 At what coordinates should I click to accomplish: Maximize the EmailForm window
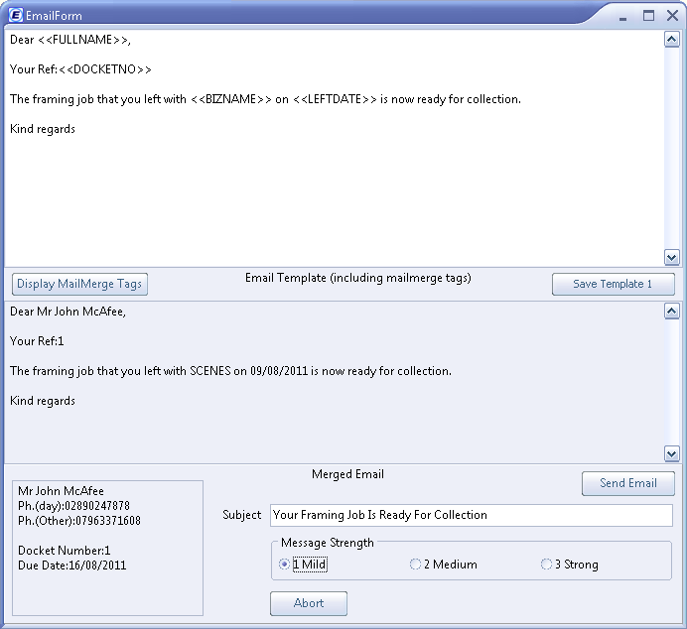click(648, 15)
